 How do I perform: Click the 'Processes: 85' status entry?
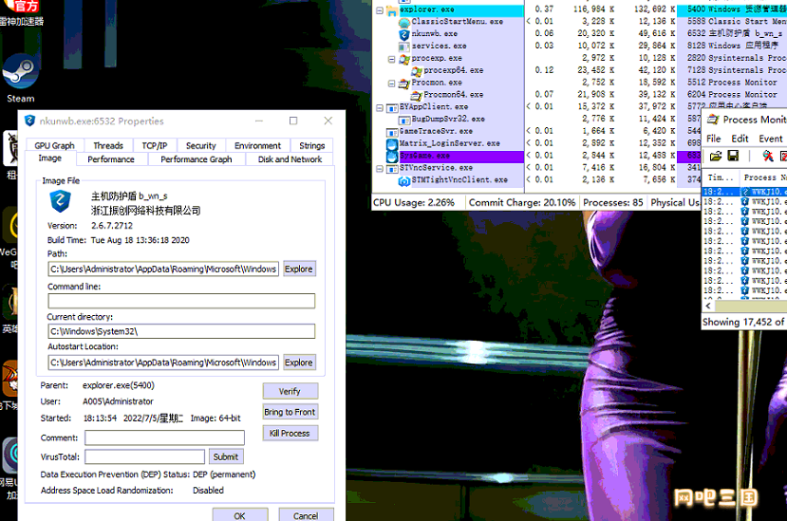coord(613,203)
